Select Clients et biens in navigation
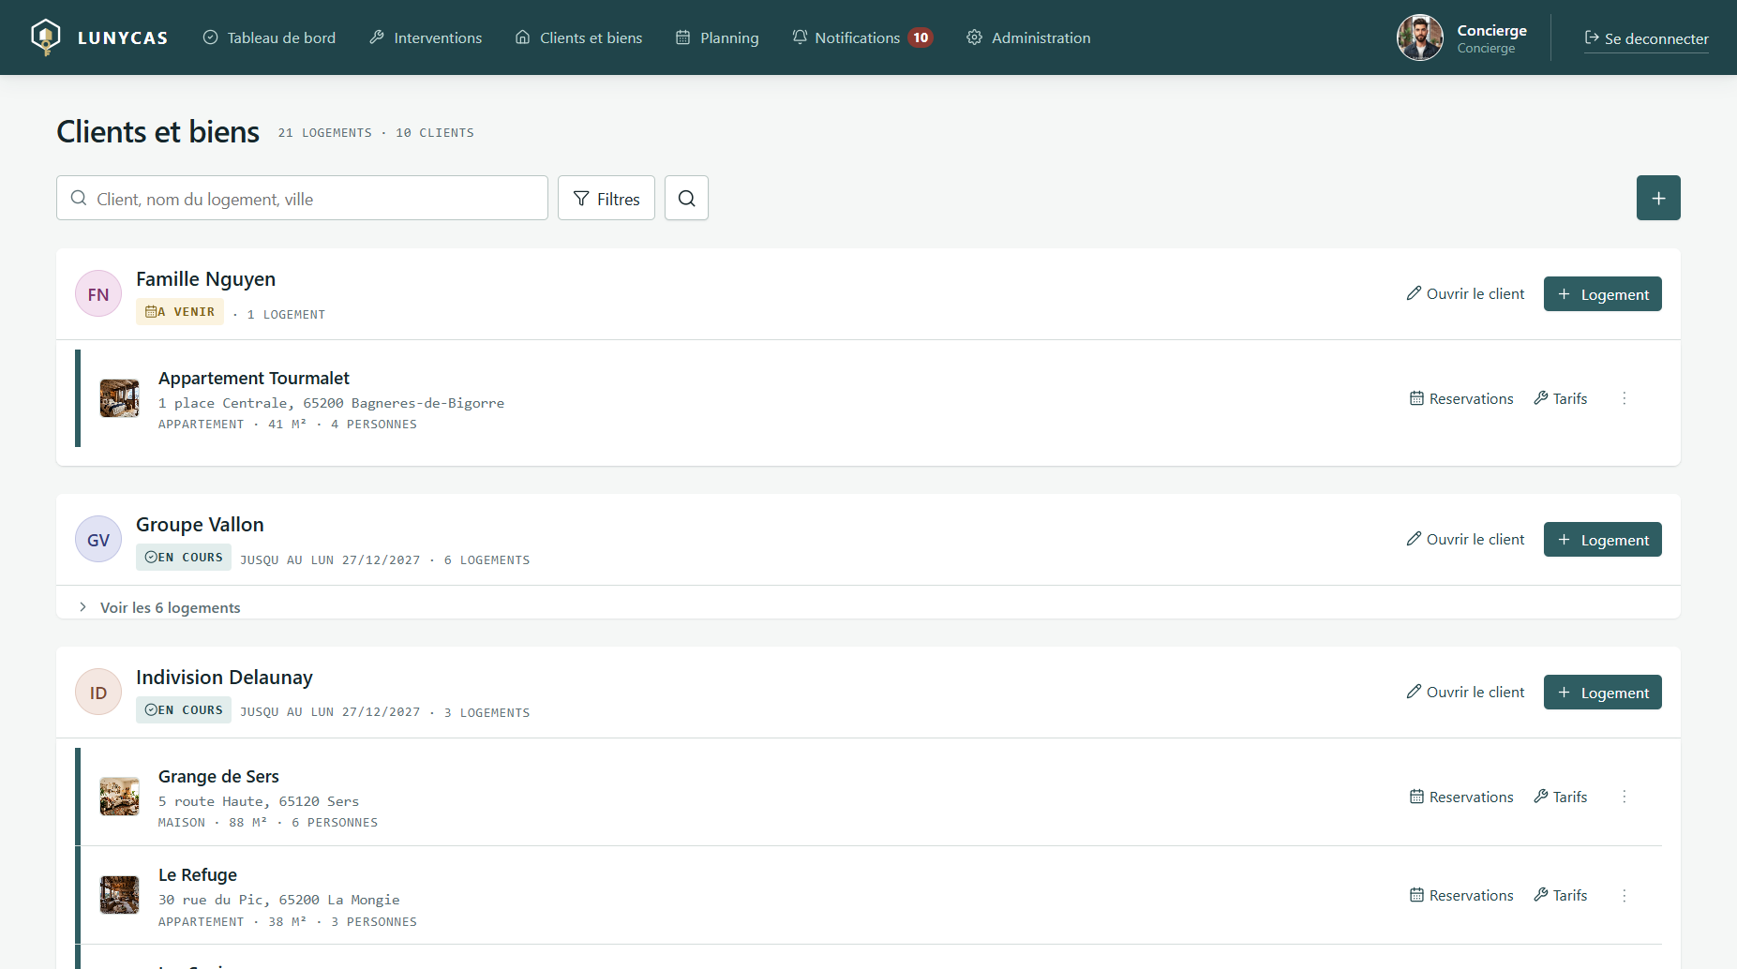 point(578,37)
